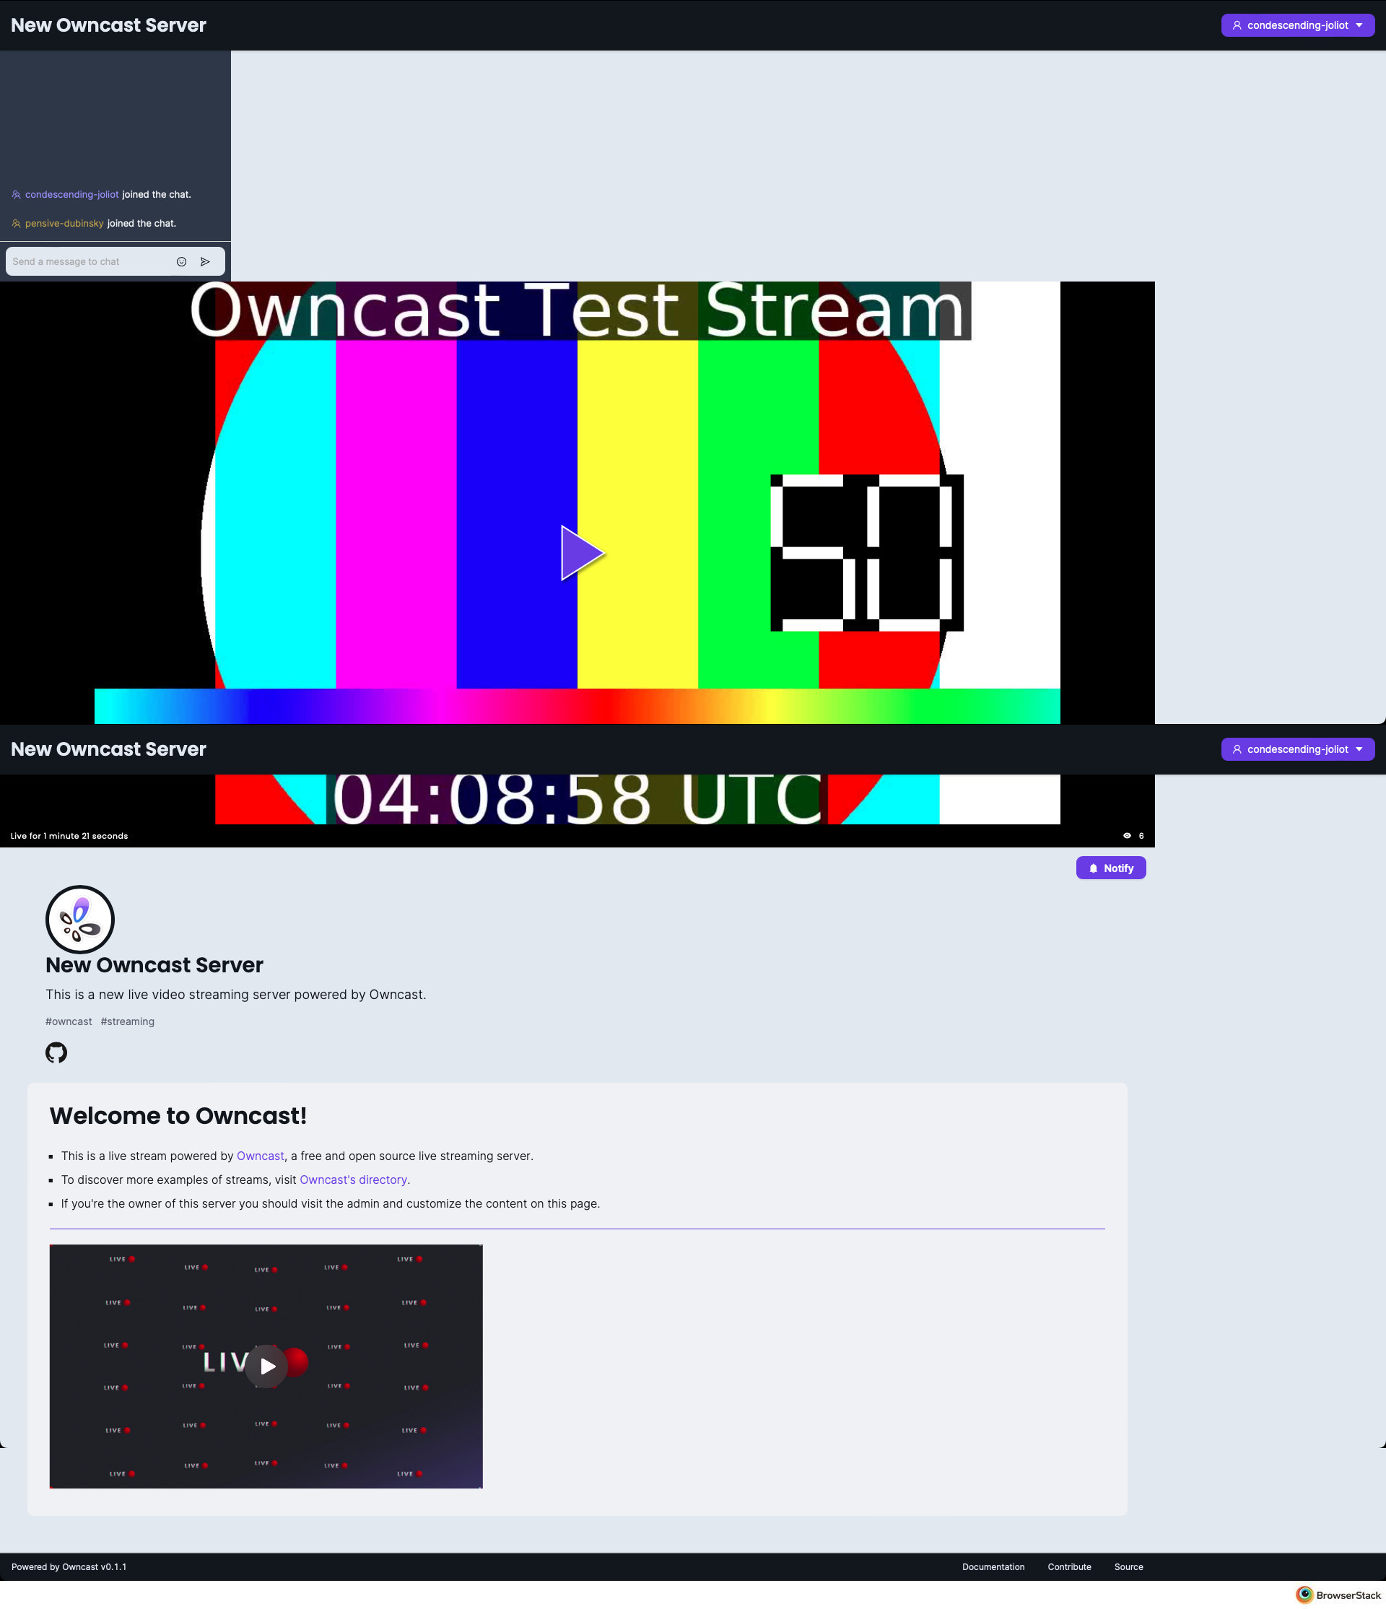The image size is (1386, 1609).
Task: Click Live for 1 minute 21 seconds status
Action: pos(69,836)
